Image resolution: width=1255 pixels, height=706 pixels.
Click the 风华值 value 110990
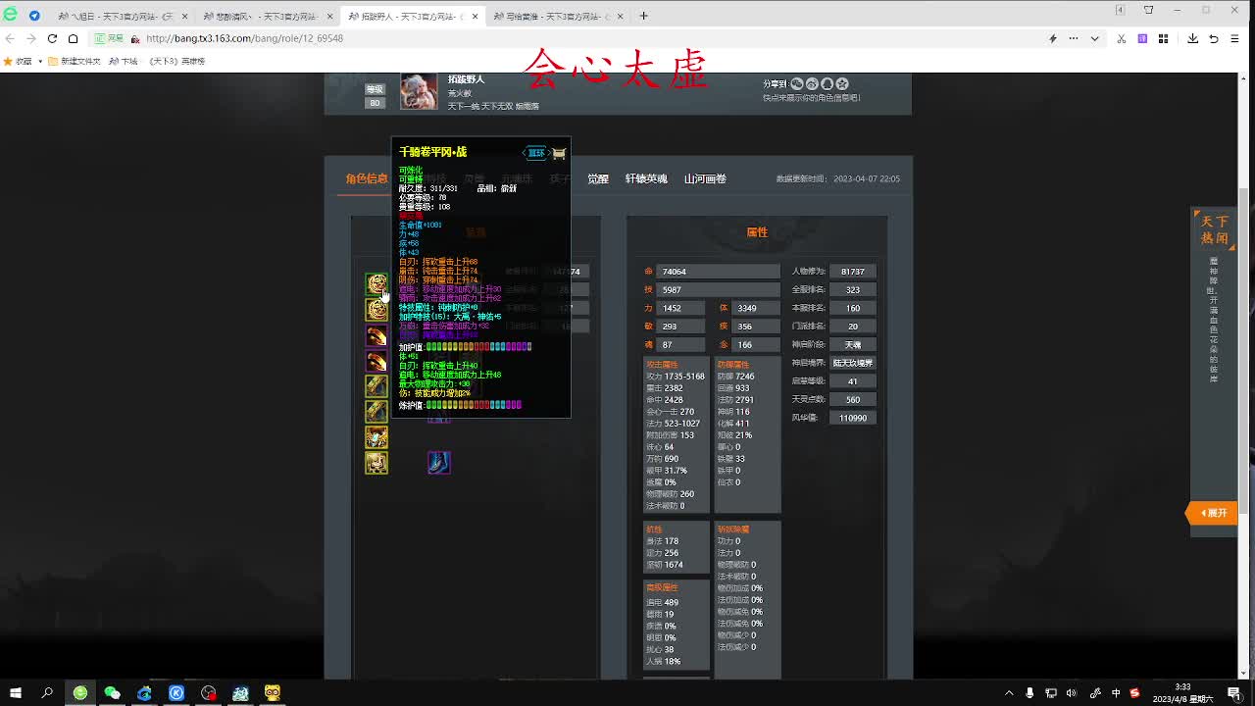click(x=852, y=418)
